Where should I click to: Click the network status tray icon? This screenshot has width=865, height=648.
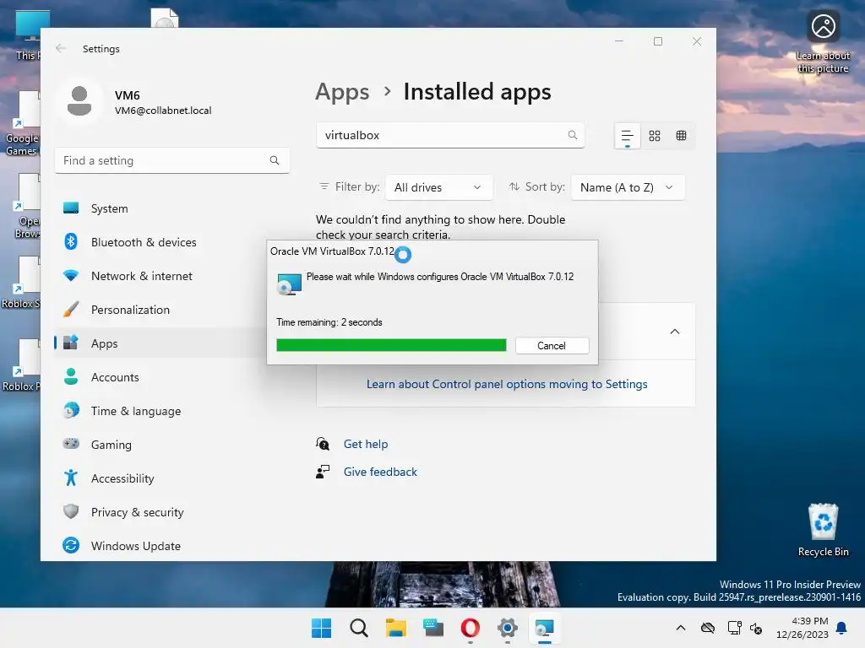coord(734,628)
